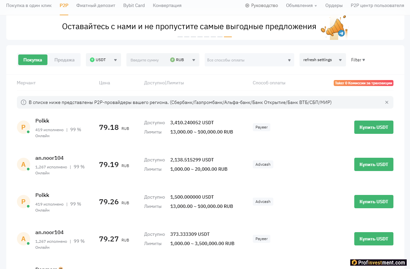Click the USDT coin icon in selector

point(92,60)
